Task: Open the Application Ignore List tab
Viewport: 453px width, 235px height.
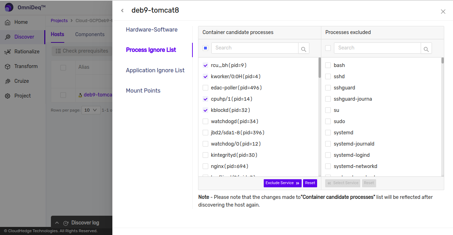Action: coord(155,70)
